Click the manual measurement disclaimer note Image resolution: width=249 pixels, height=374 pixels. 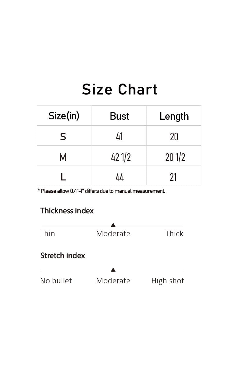coord(101,191)
